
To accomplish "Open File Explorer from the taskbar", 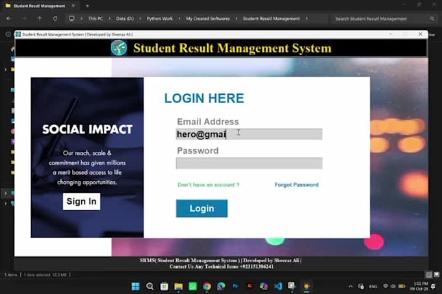I will click(179, 286).
